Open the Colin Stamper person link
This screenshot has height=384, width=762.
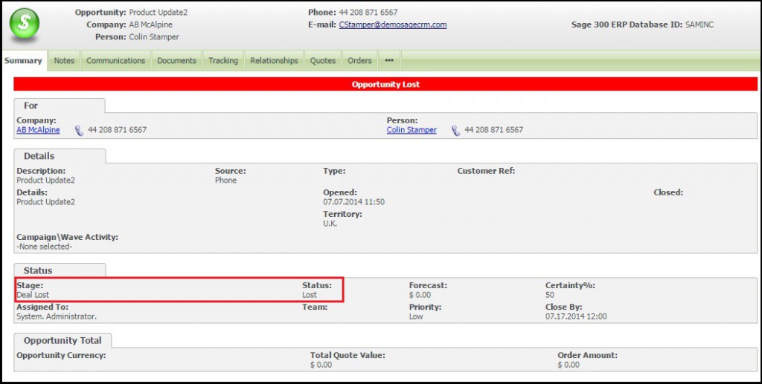(x=412, y=130)
